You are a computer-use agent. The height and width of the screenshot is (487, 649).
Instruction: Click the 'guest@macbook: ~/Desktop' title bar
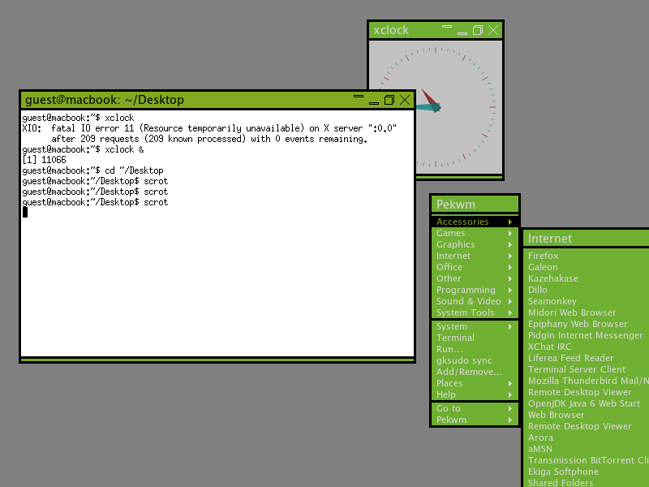[105, 100]
